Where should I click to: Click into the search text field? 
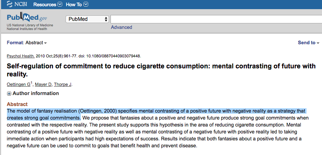click(216, 19)
